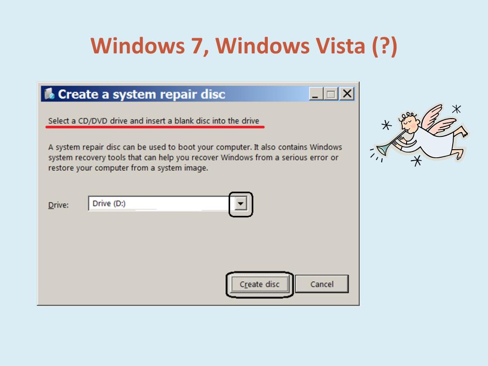
Task: Minimize the Create a system repair disc dialog
Action: click(x=315, y=94)
